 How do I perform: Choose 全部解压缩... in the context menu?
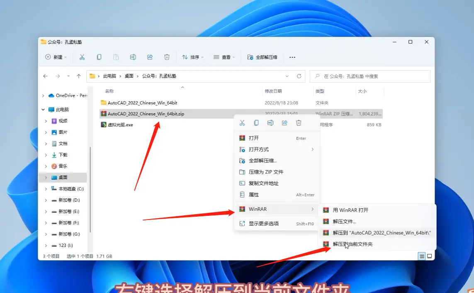tap(277, 161)
